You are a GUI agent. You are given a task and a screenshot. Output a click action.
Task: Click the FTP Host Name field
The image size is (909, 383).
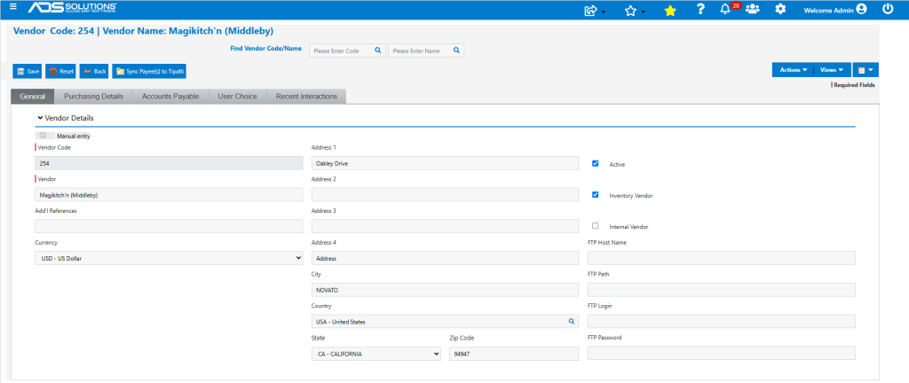722,258
